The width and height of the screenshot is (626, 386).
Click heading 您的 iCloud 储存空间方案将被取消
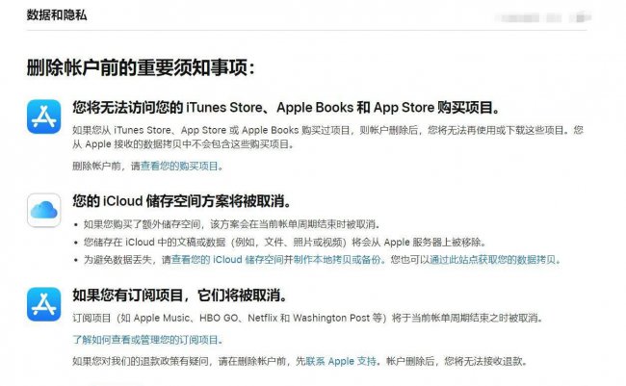[x=182, y=201]
